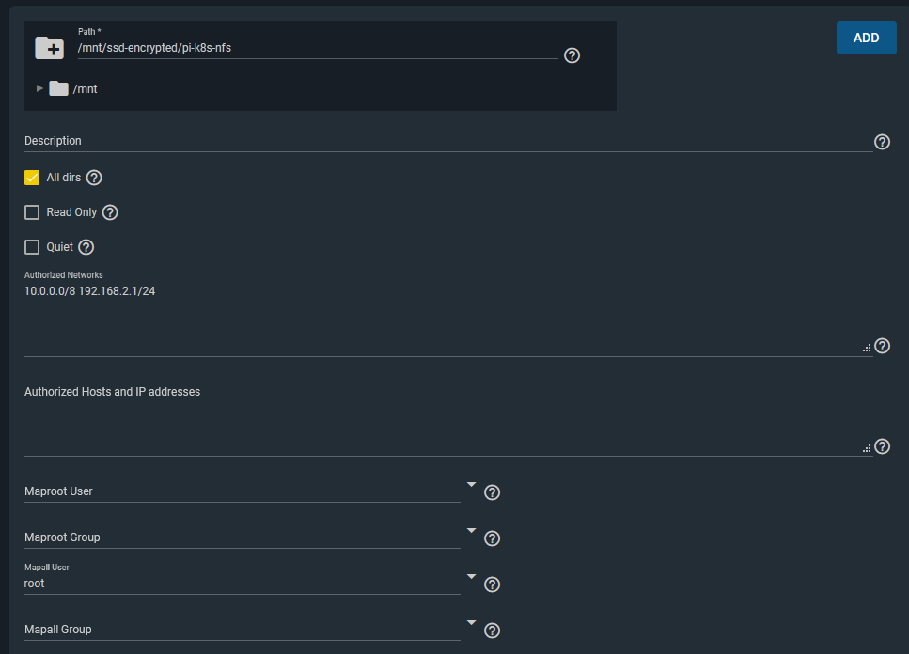
Task: Show help for Authorized Hosts and IP addresses
Action: tap(882, 446)
